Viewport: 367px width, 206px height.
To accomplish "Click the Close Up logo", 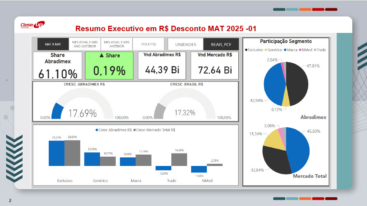I will pyautogui.click(x=32, y=25).
